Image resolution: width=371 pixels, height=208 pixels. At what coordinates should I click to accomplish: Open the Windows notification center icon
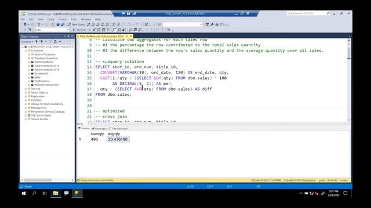[345, 193]
